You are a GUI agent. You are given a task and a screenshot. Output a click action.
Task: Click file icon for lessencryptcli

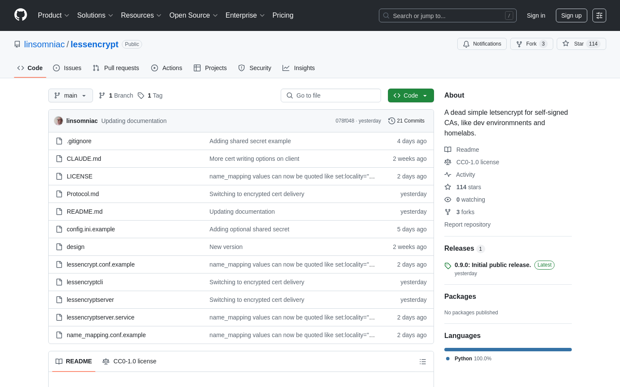(59, 282)
